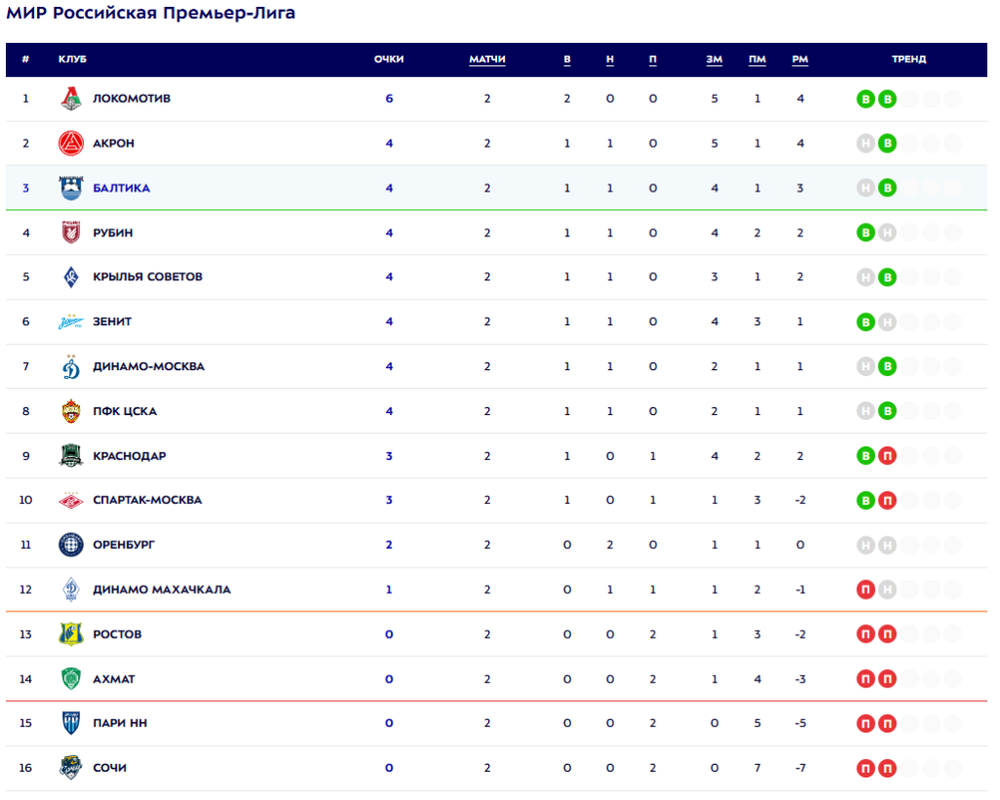1000x800 pixels.
Task: Click the КЛУБ column header
Action: 72,60
